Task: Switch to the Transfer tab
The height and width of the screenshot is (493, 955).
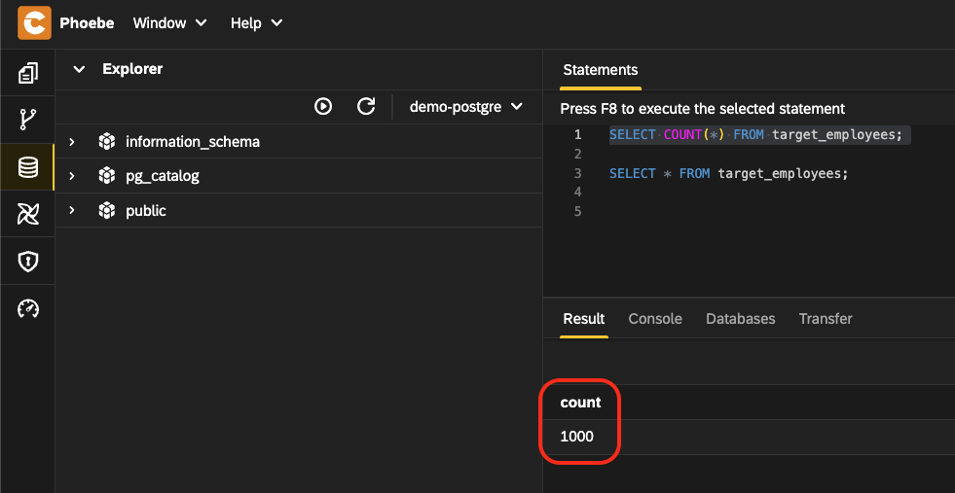Action: click(x=825, y=319)
